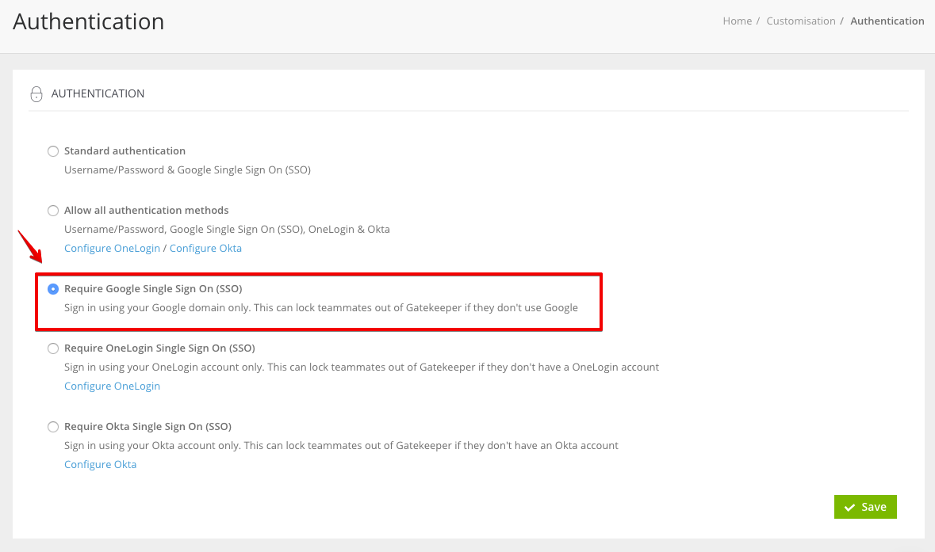Follow Configure OneLogin link under Require OneLogin
Viewport: 935px width, 552px height.
(112, 386)
